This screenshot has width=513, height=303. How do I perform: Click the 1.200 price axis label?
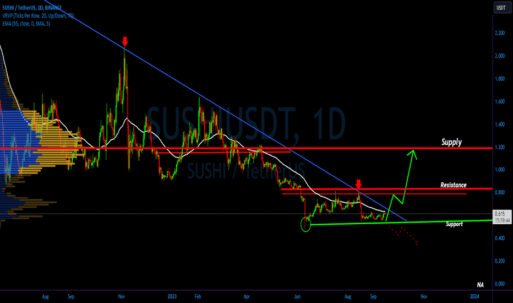pos(500,147)
